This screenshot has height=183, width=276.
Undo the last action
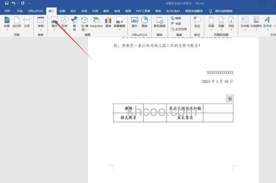13,3
